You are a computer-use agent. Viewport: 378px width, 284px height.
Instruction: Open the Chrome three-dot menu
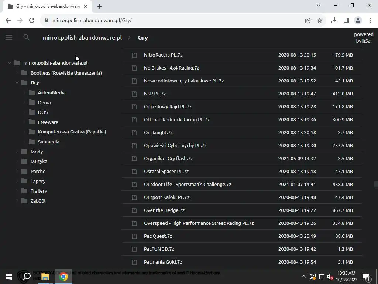(x=370, y=21)
